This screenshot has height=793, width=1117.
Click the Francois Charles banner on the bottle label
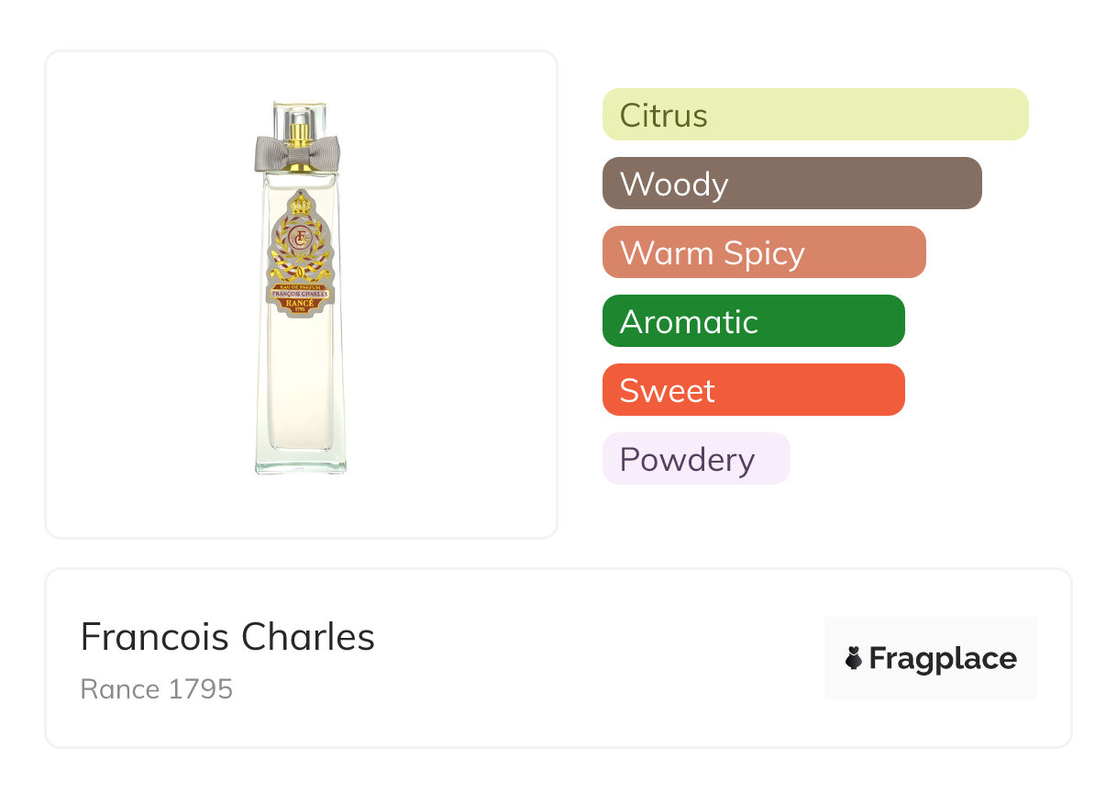point(300,293)
